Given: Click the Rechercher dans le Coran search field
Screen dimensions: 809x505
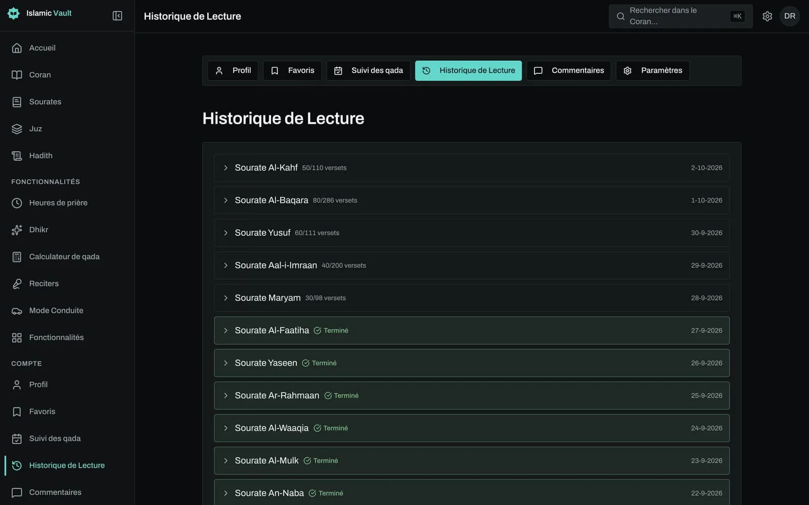Looking at the screenshot, I should point(681,16).
